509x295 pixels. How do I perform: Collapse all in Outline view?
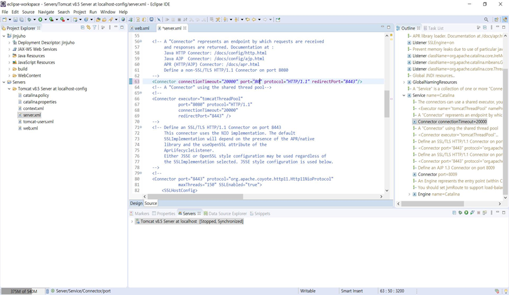(484, 28)
